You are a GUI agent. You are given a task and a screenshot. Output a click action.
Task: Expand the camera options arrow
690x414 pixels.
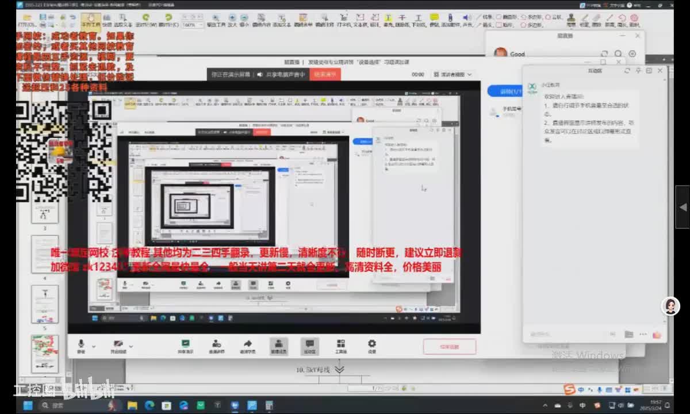131,346
